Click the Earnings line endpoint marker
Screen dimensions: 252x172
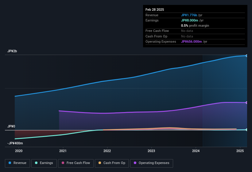pos(247,130)
